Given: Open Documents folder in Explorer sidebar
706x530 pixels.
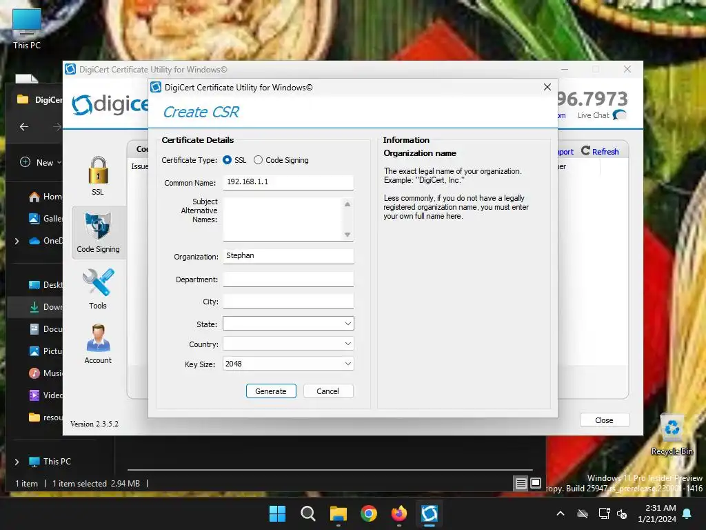Looking at the screenshot, I should click(x=45, y=329).
